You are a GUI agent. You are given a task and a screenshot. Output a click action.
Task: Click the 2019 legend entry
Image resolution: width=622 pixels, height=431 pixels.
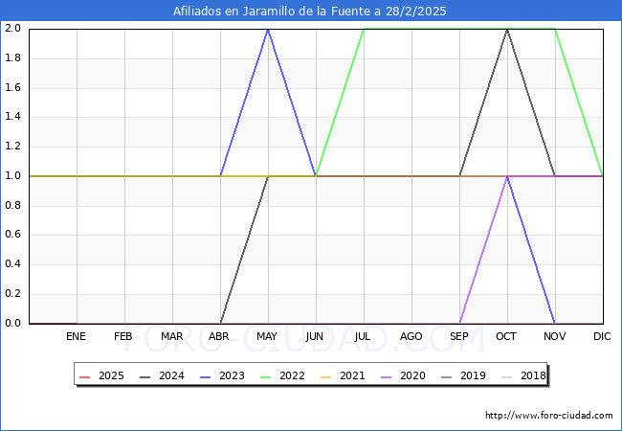point(474,375)
